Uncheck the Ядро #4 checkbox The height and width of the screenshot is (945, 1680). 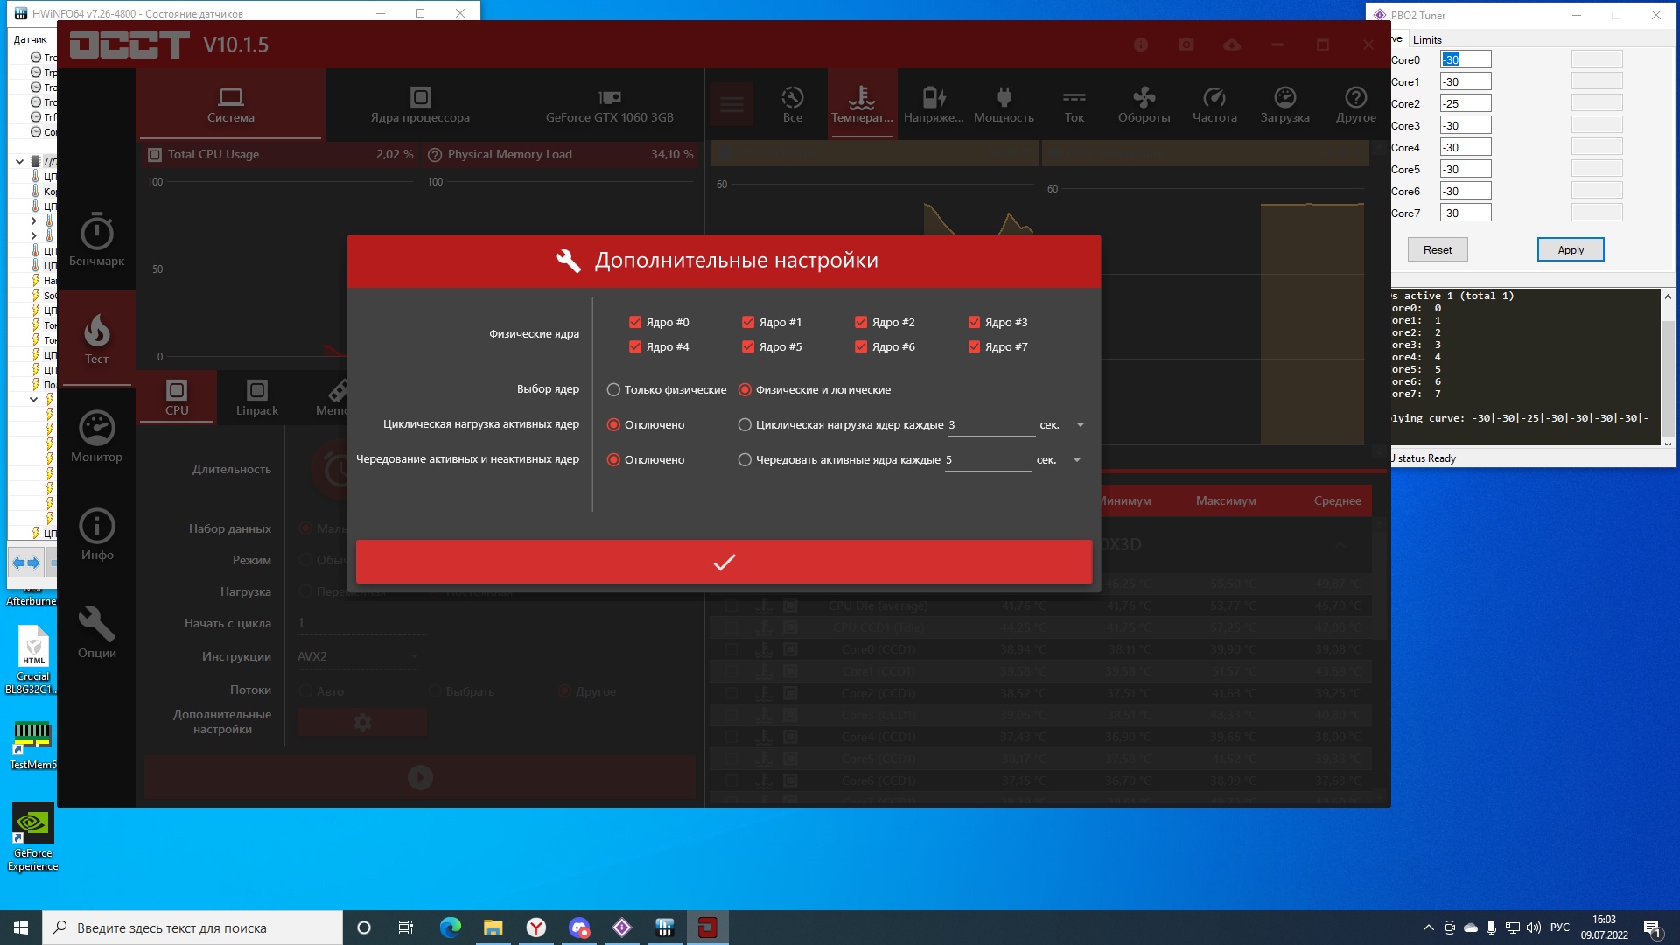point(635,346)
